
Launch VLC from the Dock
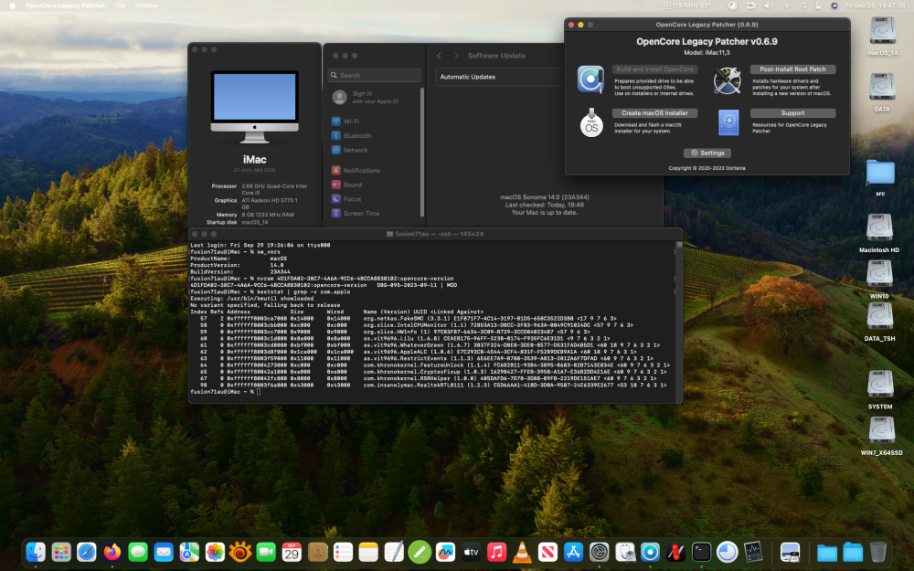(522, 552)
